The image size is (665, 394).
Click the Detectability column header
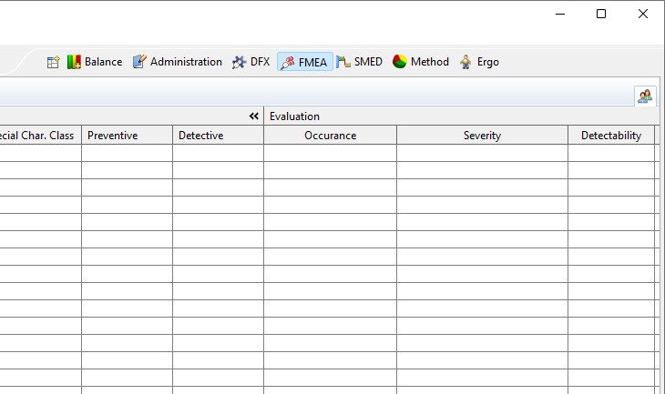point(610,136)
